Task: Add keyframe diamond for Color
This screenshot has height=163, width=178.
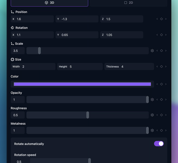Action: coord(161,84)
